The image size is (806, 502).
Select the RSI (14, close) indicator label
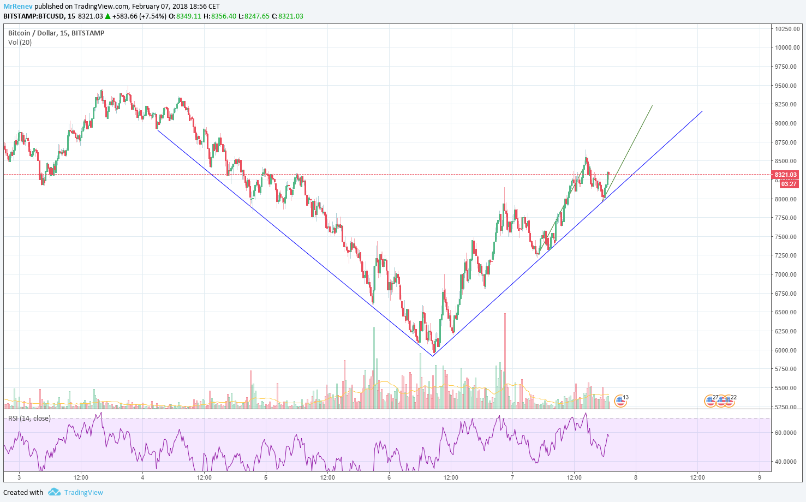pyautogui.click(x=29, y=419)
